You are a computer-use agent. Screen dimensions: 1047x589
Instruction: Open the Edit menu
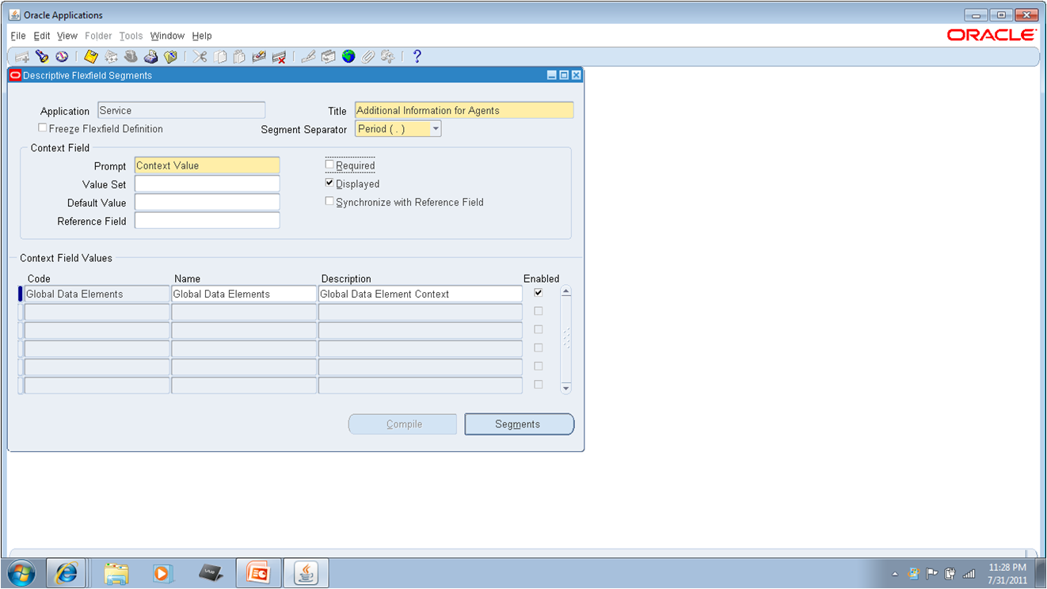pyautogui.click(x=42, y=36)
